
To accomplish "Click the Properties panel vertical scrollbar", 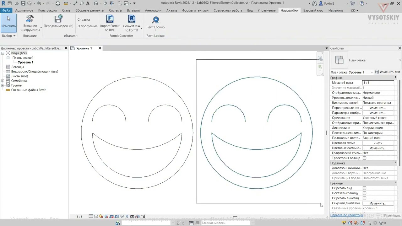I will tap(400, 122).
